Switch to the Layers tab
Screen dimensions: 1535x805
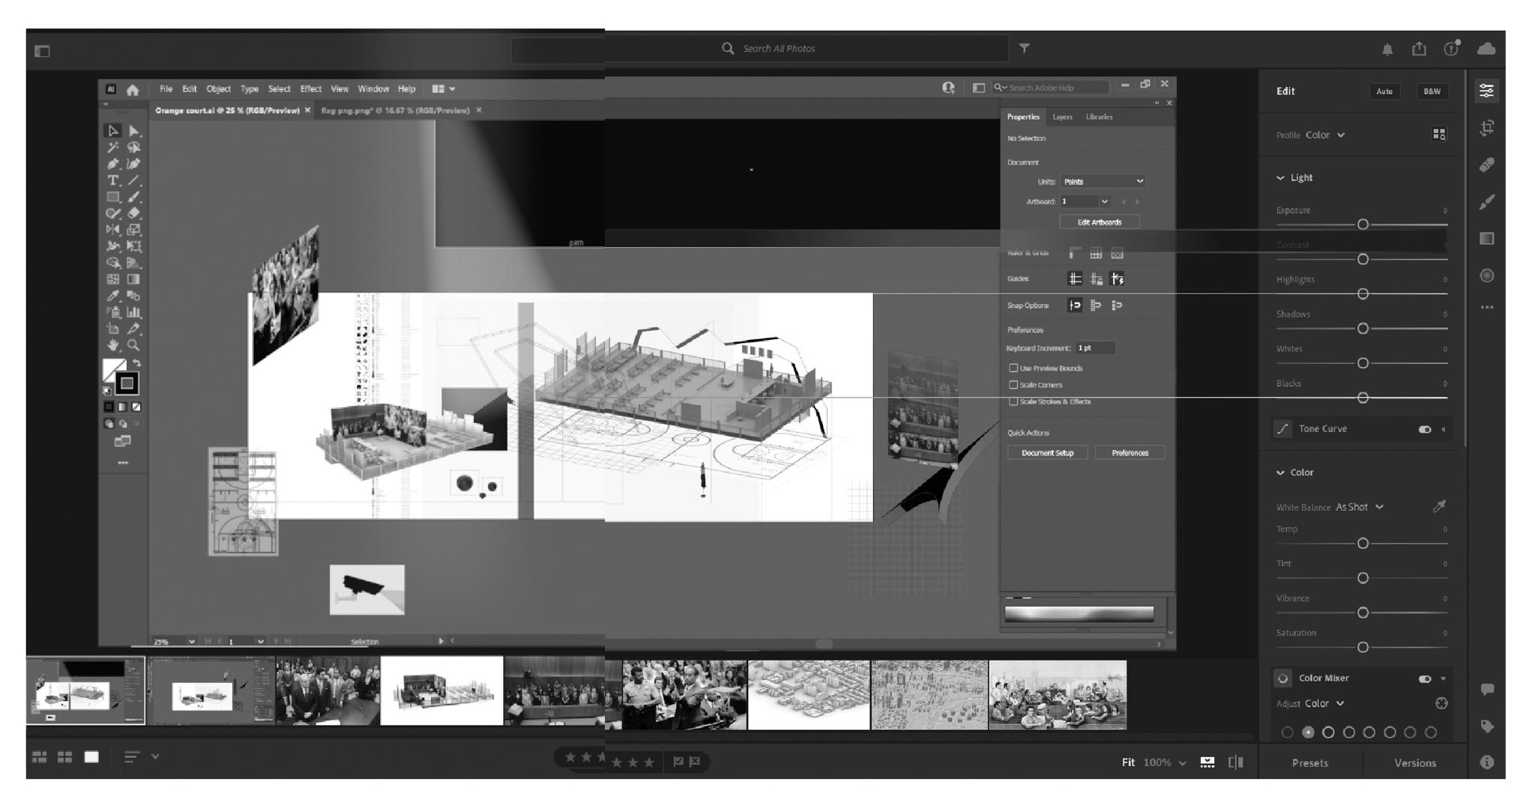(x=1062, y=117)
